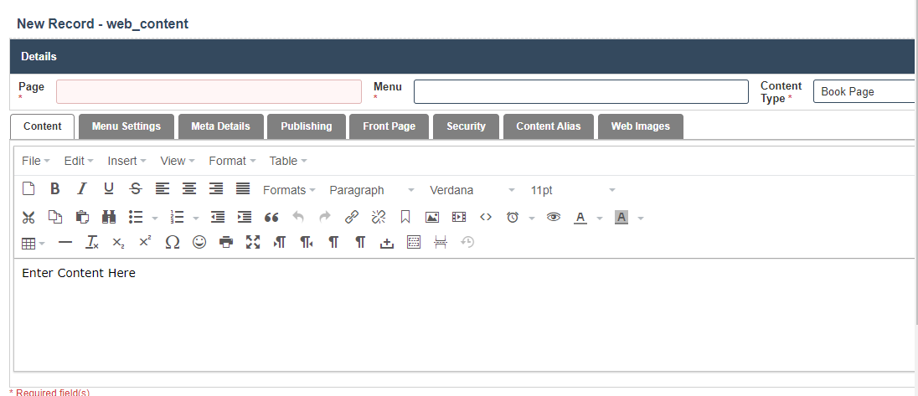Click the Blockquote icon
The image size is (918, 396).
271,217
